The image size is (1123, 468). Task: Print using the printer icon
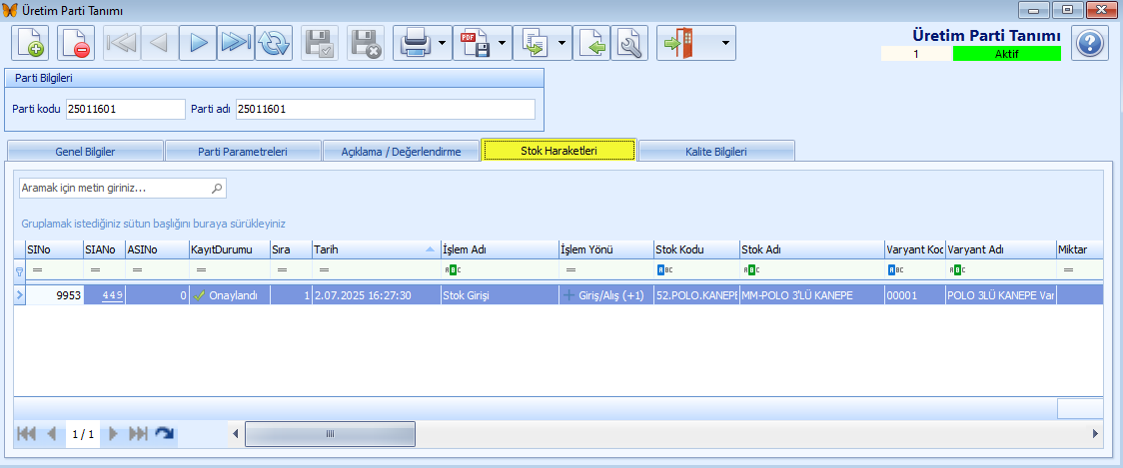[416, 43]
